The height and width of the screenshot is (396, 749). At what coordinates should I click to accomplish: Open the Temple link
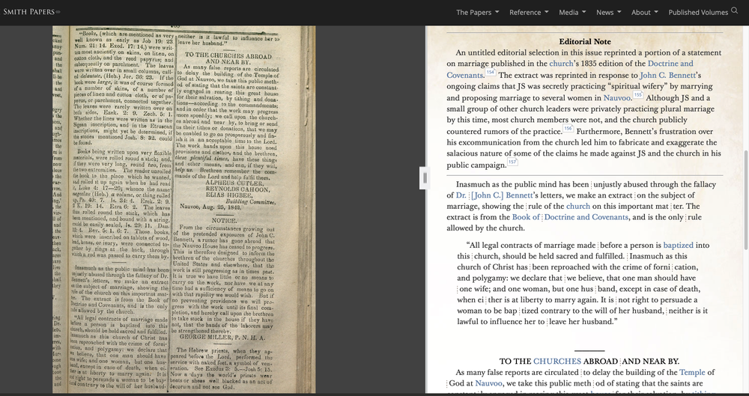pos(692,373)
